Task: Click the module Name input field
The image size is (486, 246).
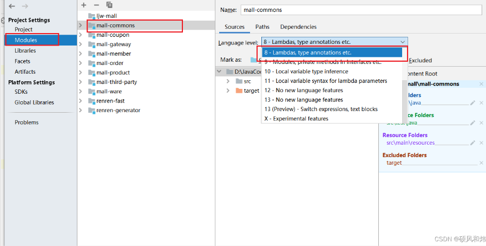Action: click(360, 10)
